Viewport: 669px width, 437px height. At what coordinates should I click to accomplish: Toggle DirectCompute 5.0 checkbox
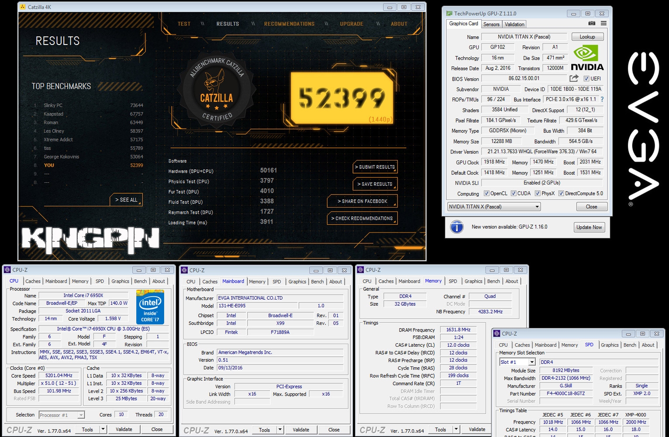coord(561,193)
